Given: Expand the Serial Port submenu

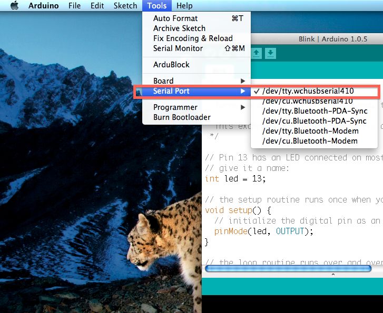Looking at the screenshot, I should (x=197, y=91).
